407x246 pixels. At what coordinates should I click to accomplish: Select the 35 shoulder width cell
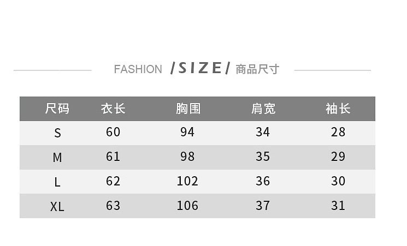(x=263, y=157)
